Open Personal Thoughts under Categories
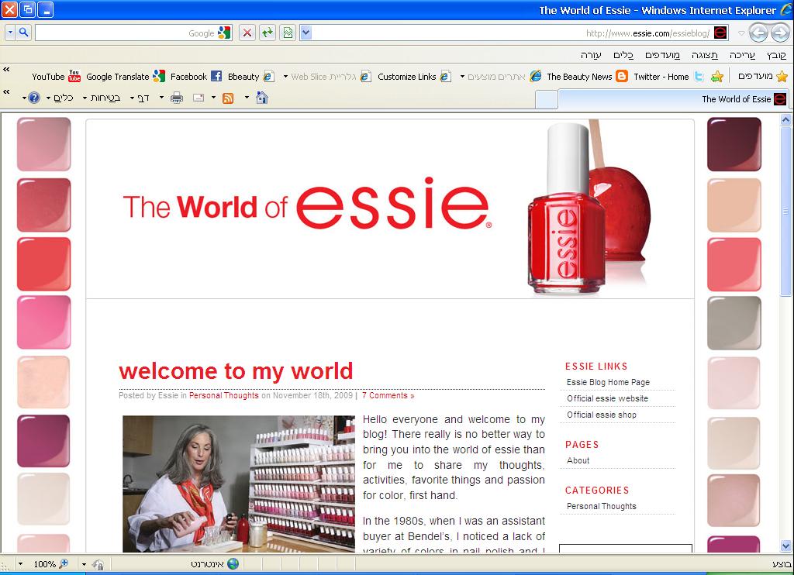794x575 pixels. tap(602, 506)
